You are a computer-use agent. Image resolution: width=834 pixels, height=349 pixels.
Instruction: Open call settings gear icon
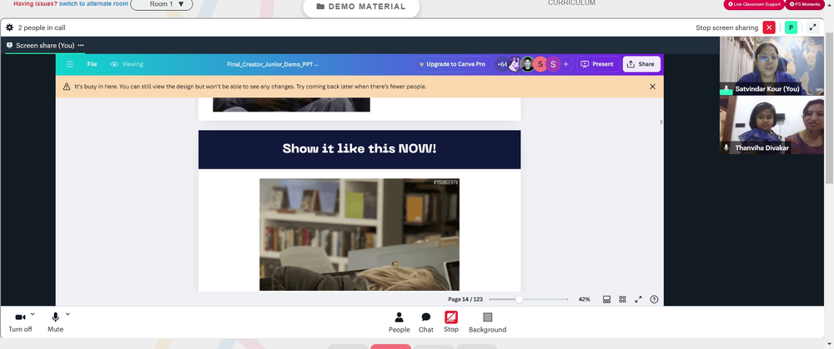pyautogui.click(x=9, y=27)
